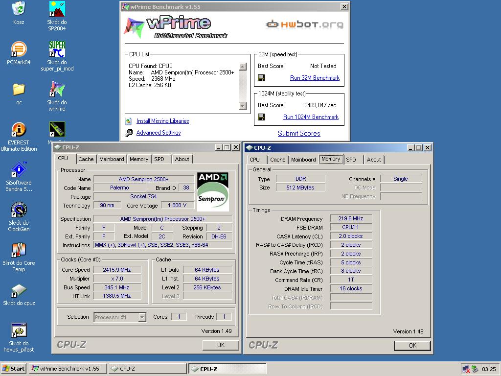Click the Code Name Palermo field
The height and width of the screenshot is (376, 501).
(119, 188)
